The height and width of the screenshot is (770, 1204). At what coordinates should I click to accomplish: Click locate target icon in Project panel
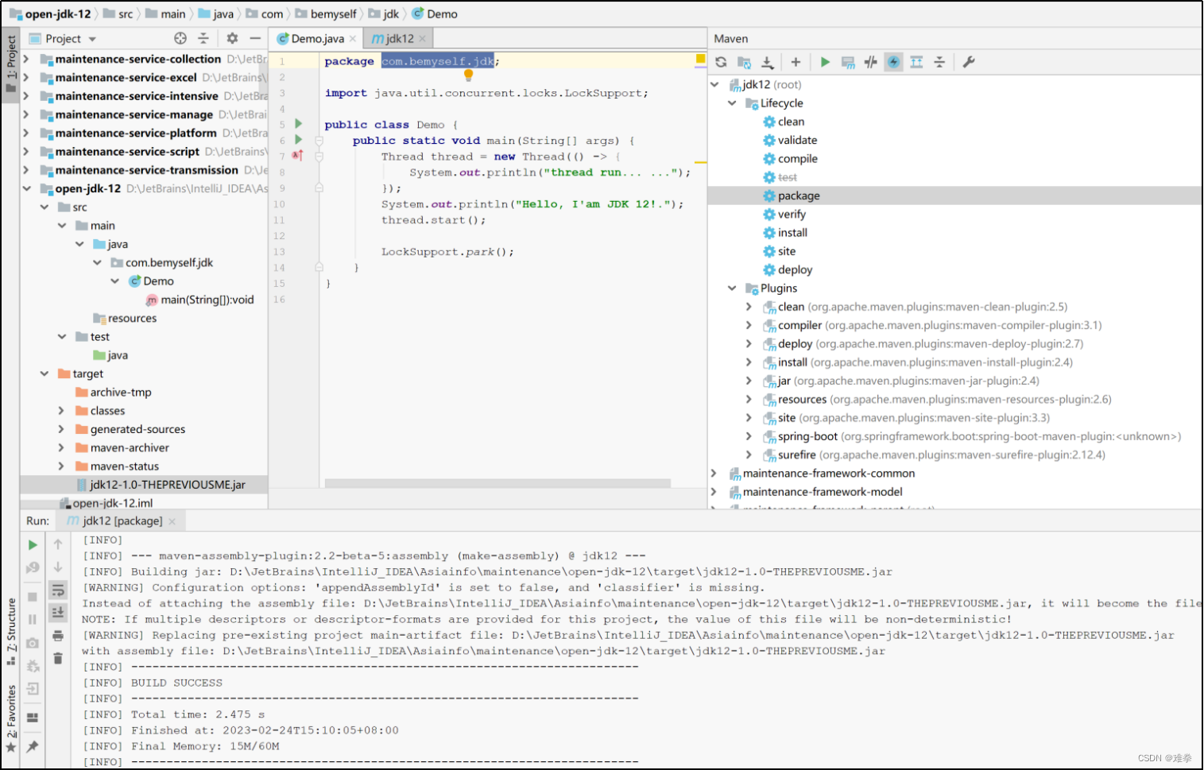point(180,38)
